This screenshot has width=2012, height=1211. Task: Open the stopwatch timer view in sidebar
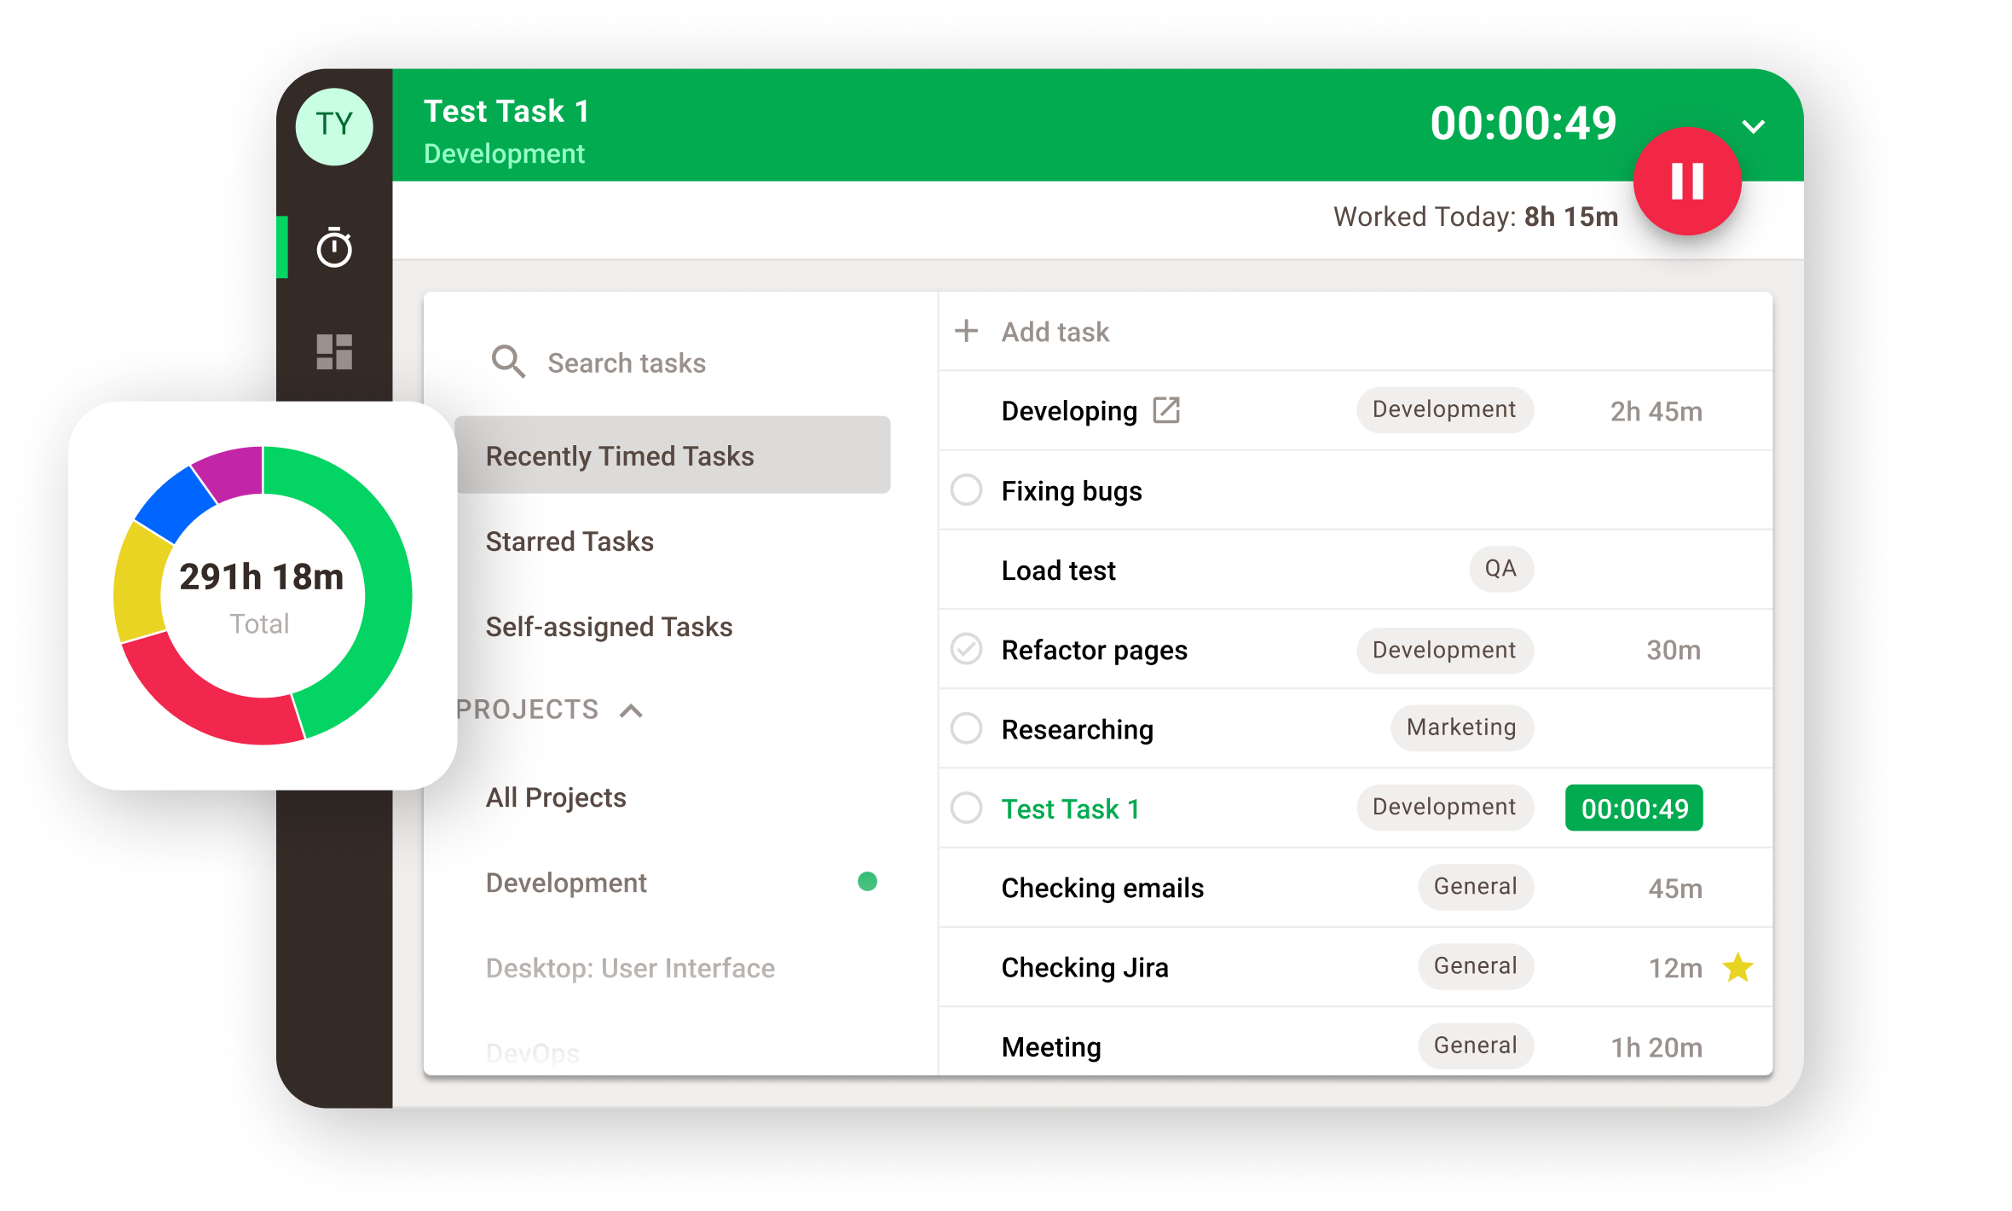(334, 247)
